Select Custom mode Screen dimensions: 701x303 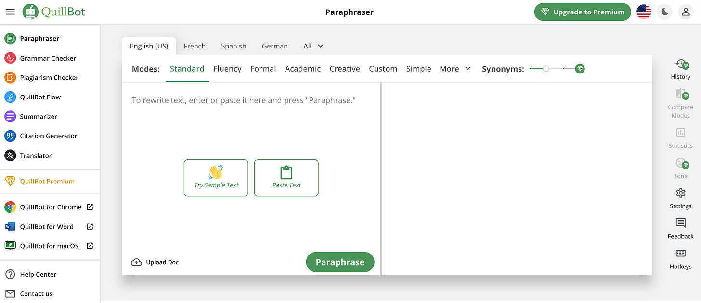(x=383, y=69)
